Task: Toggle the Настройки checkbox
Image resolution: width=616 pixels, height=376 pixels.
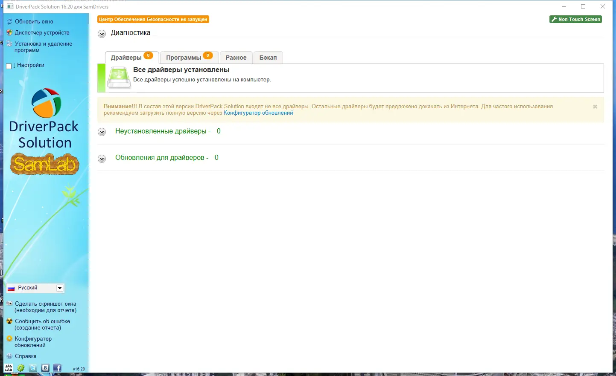Action: click(9, 66)
